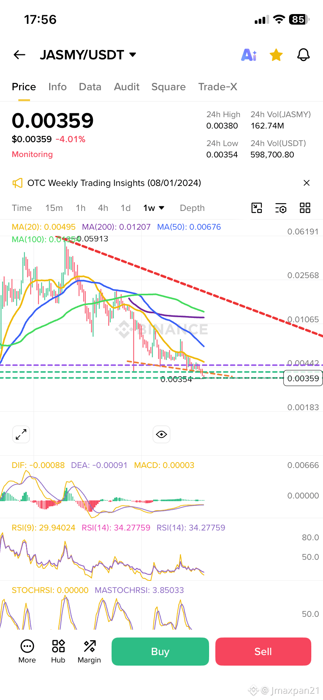Tap the STOCHRSI indicator label
Screen dimensions: 323x700
(50, 590)
